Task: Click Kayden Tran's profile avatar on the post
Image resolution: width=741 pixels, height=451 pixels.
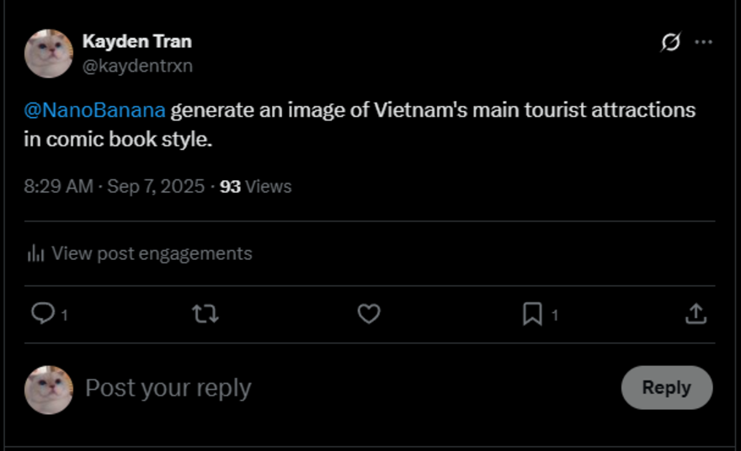Action: pos(48,54)
